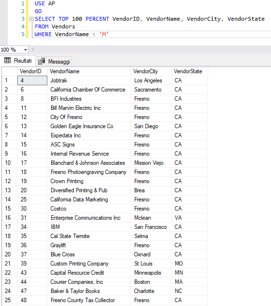Click row header number 10
The image size is (271, 306).
10,163
